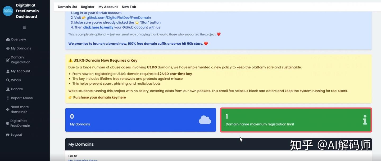Select New Tab from the top bar

[x=129, y=7]
